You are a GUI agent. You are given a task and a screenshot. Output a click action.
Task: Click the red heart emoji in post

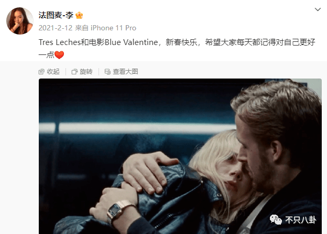(59, 55)
